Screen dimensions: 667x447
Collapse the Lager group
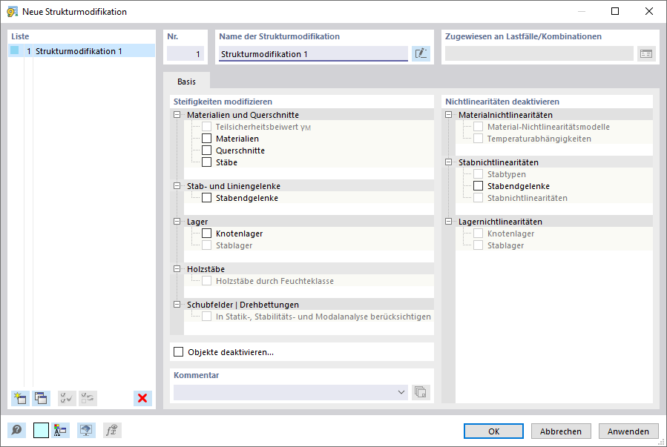pos(177,222)
